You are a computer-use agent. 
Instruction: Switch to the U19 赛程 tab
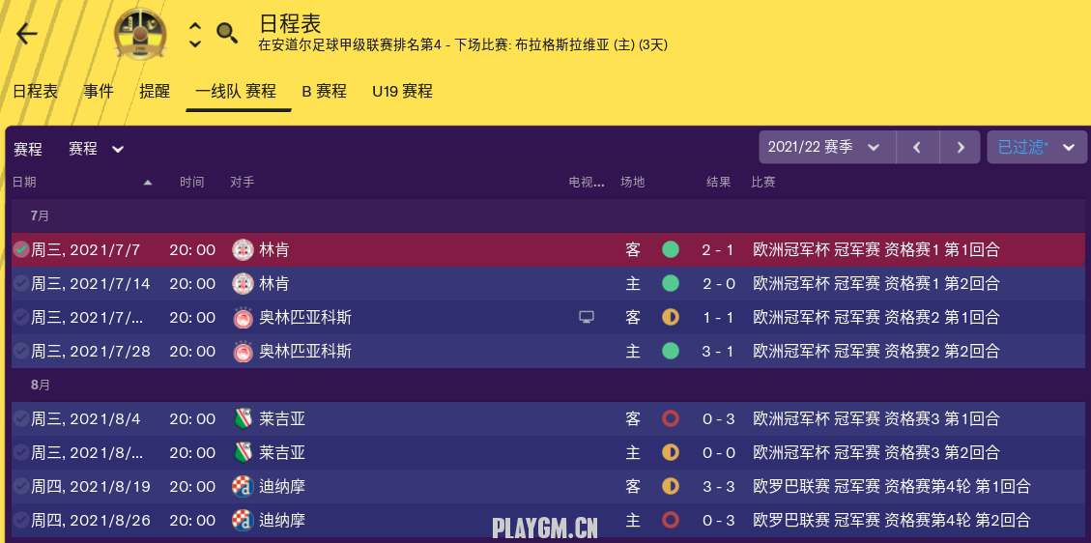402,91
